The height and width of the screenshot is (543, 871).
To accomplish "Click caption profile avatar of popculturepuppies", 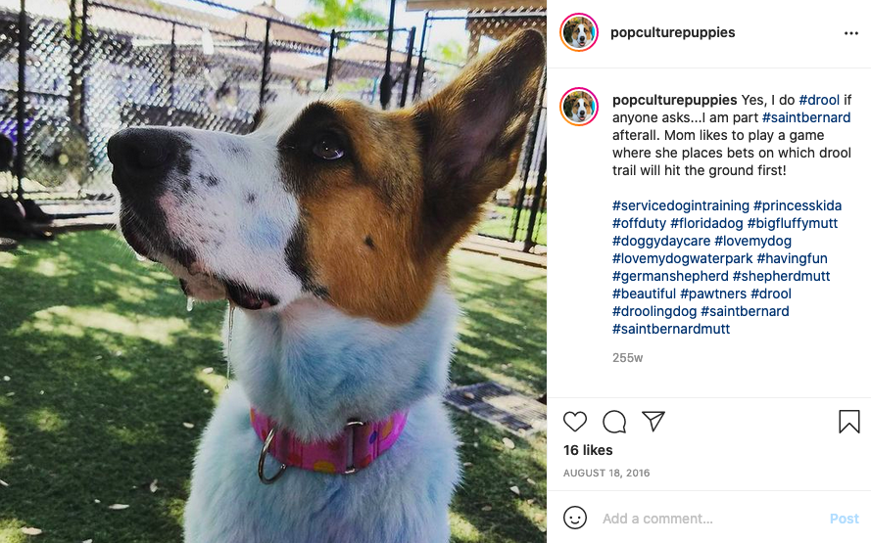I will [x=579, y=107].
